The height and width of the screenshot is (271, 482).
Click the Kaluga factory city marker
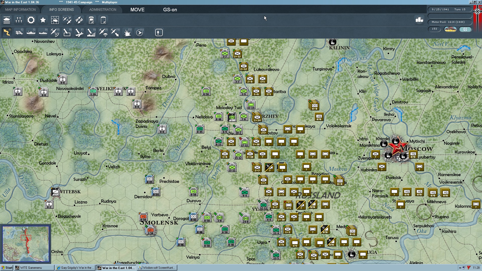click(x=352, y=254)
